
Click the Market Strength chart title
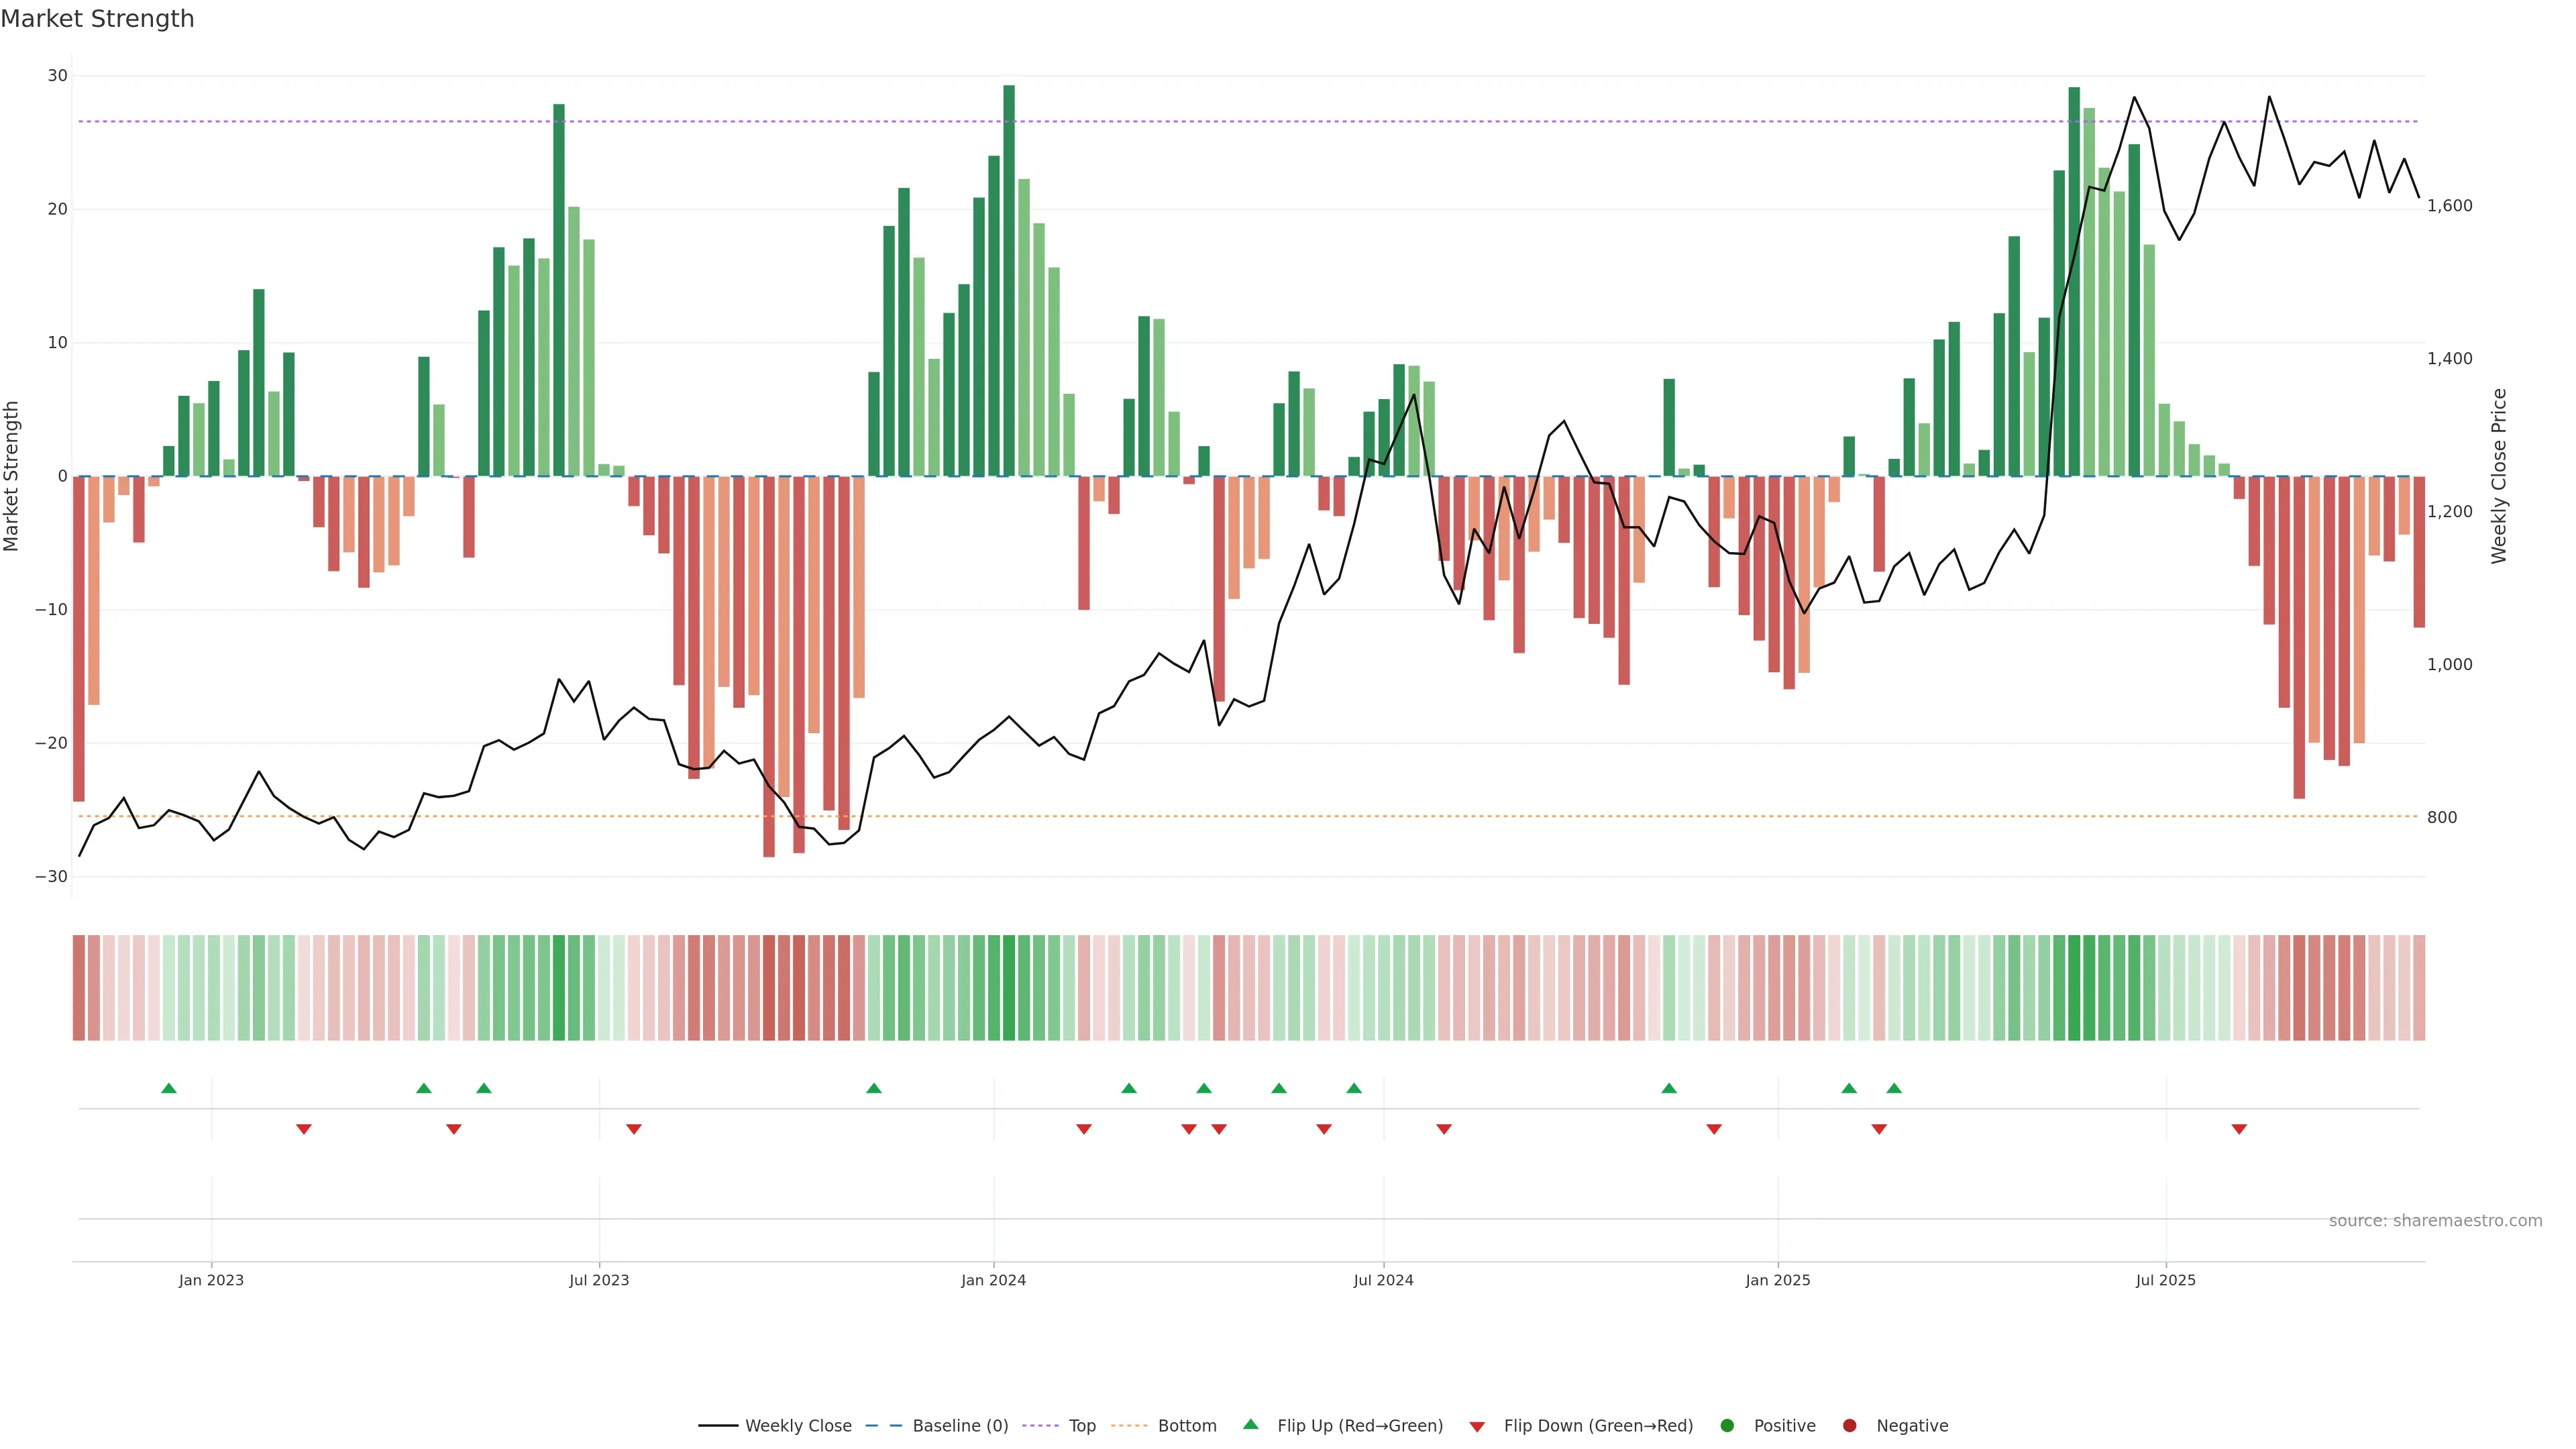97,19
